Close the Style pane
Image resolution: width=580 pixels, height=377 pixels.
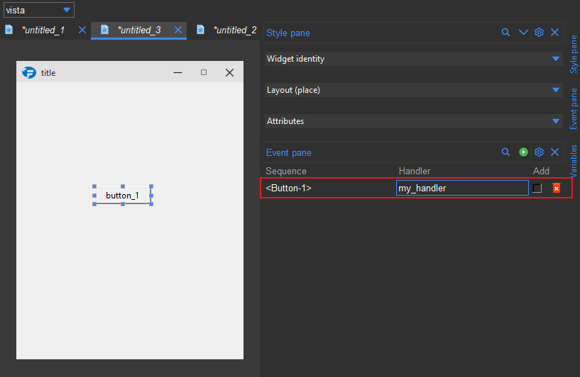554,33
